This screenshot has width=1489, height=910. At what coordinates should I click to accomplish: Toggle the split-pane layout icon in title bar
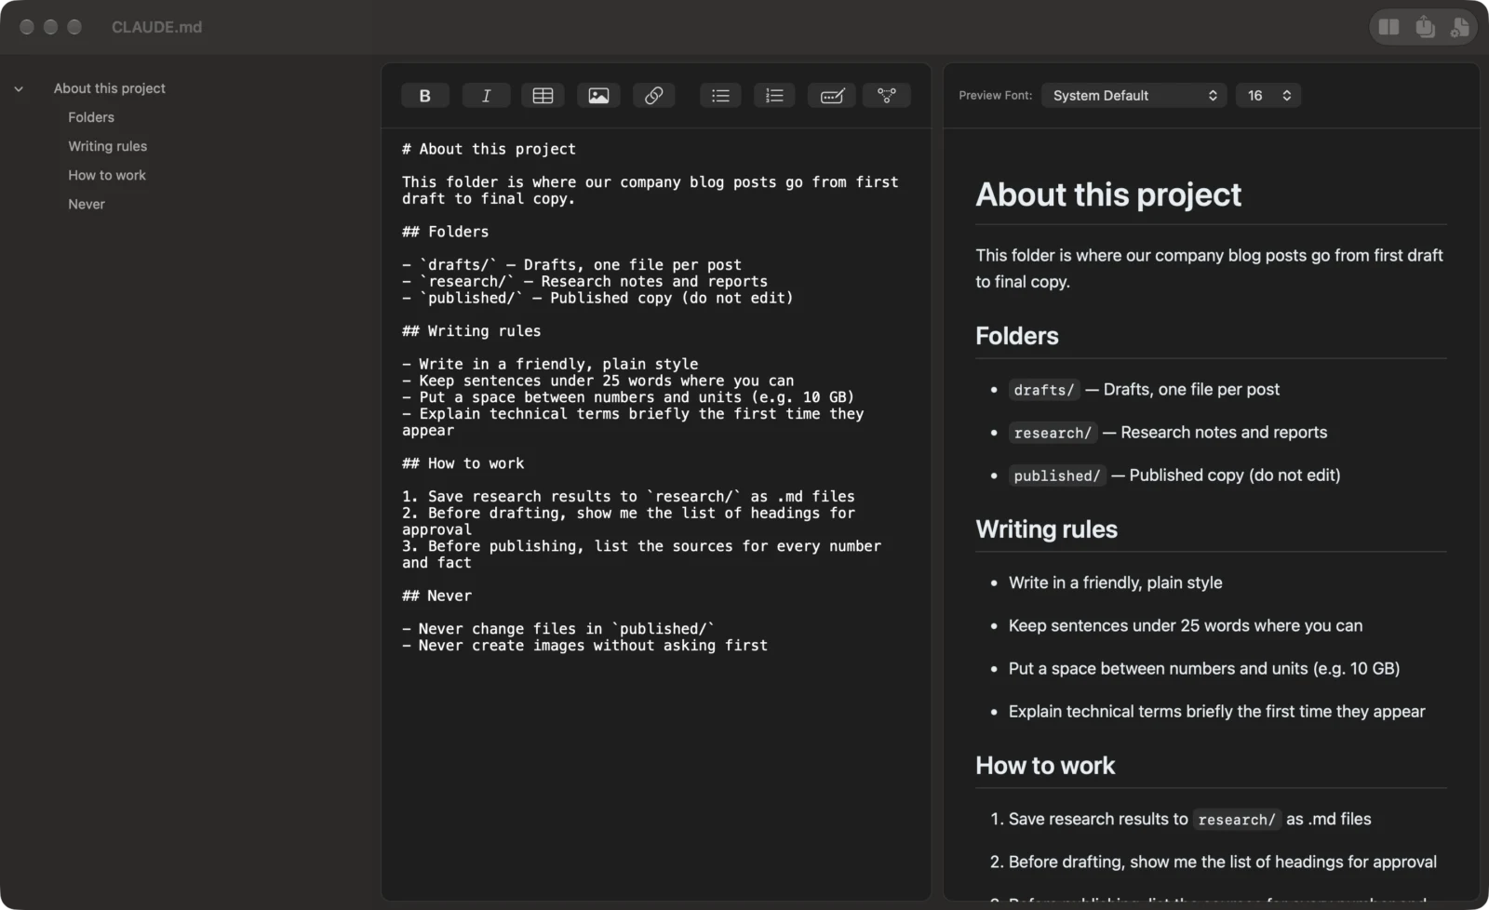coord(1388,27)
